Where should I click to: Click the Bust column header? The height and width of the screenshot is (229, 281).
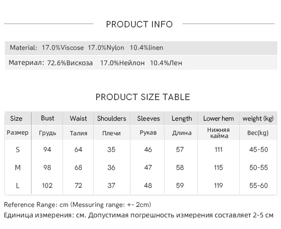click(x=48, y=118)
